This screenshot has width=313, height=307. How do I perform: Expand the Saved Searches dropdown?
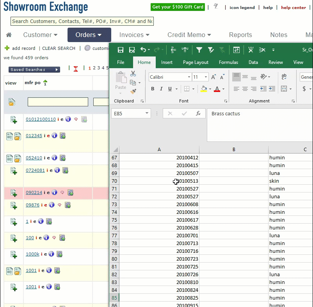(x=34, y=69)
